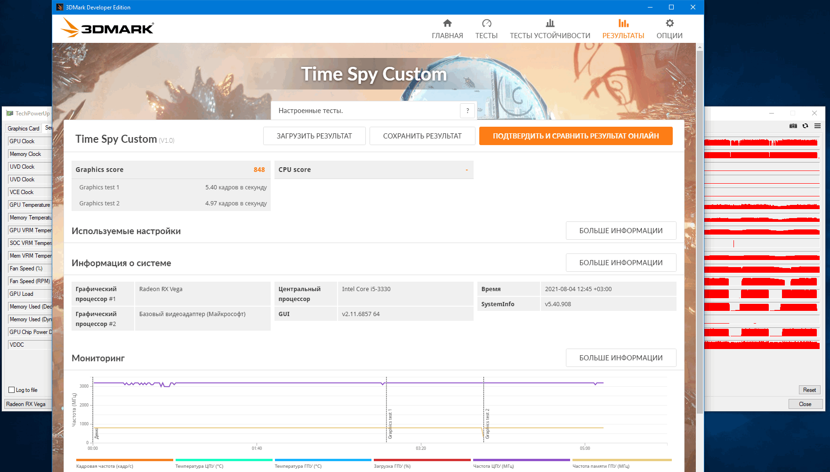Click the Radeon RX Vega GPU #1 value

tap(161, 289)
